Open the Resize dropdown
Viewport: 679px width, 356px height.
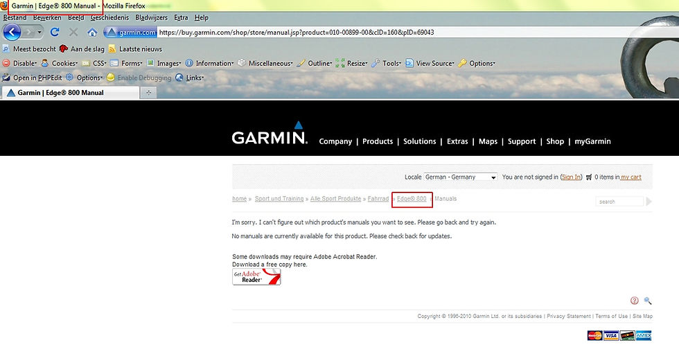pos(352,63)
